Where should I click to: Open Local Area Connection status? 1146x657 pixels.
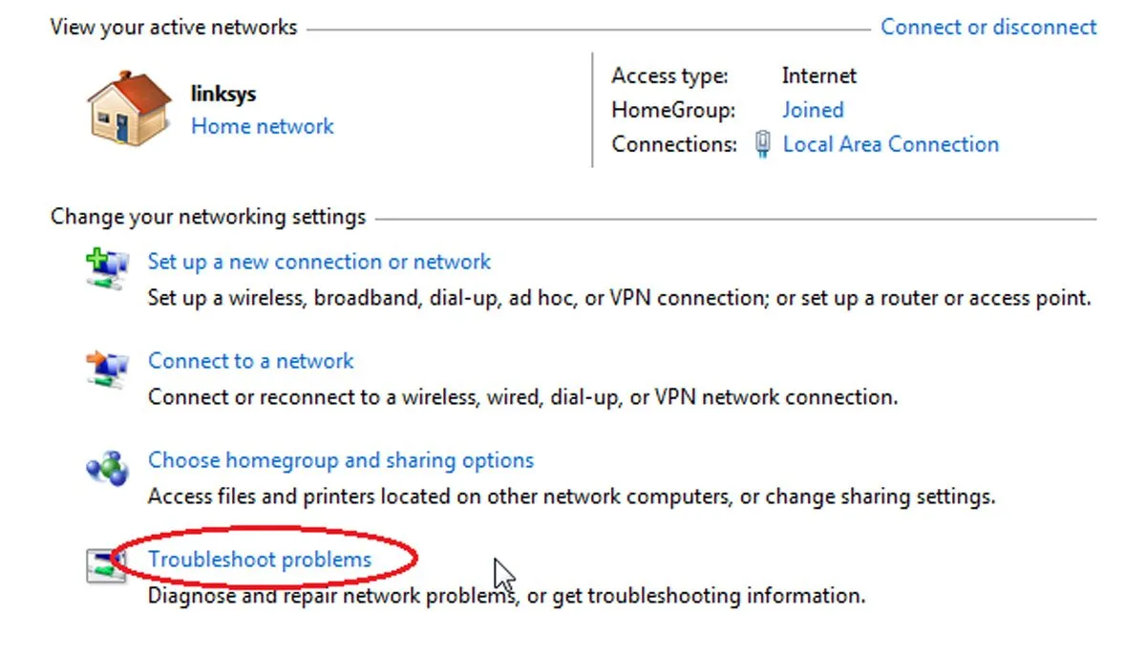click(x=891, y=144)
